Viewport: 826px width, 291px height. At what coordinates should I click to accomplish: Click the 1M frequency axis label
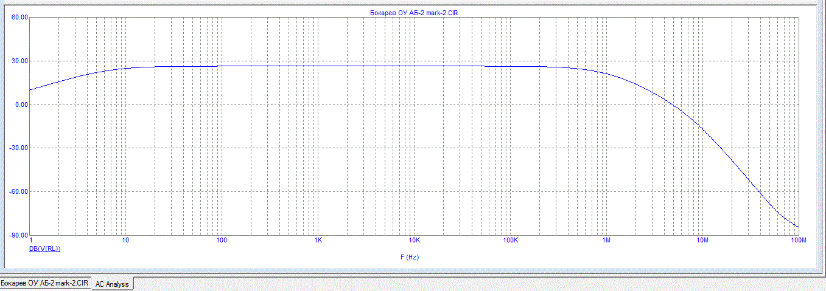point(606,241)
